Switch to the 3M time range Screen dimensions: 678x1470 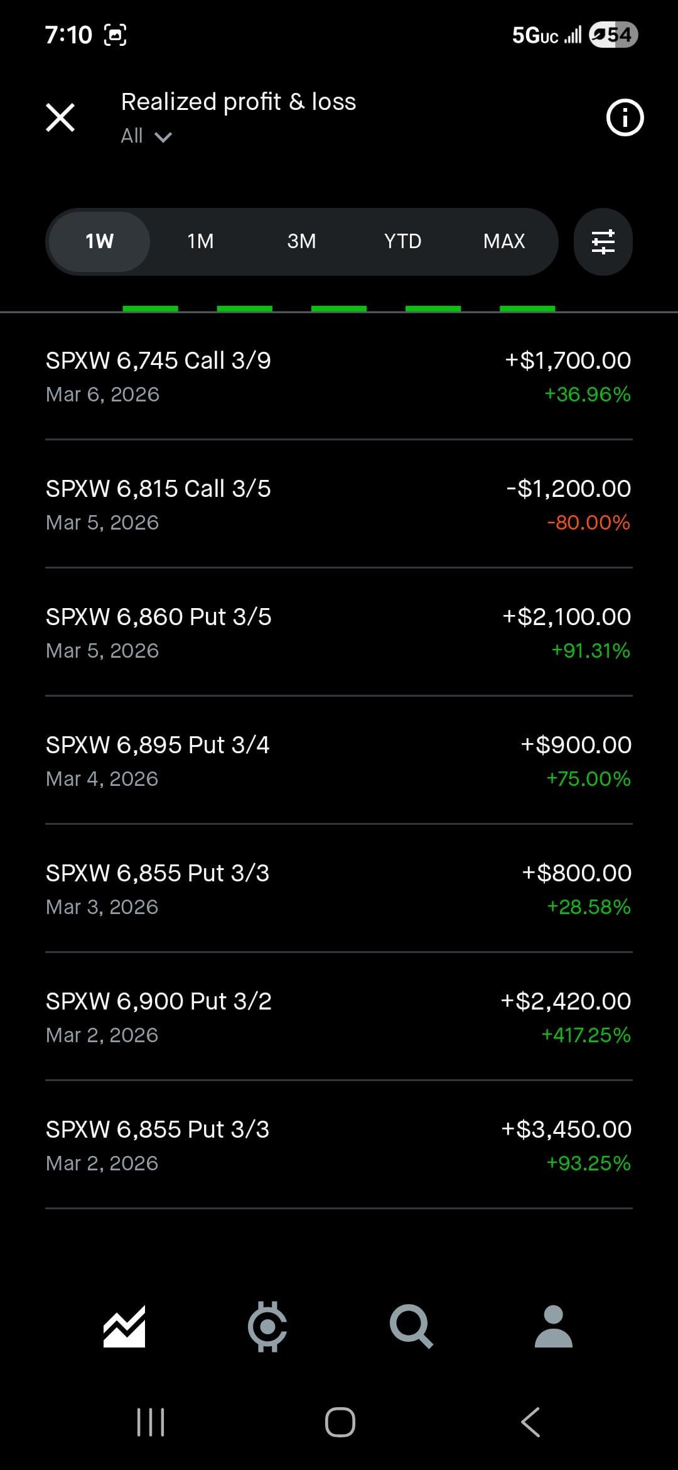point(301,241)
